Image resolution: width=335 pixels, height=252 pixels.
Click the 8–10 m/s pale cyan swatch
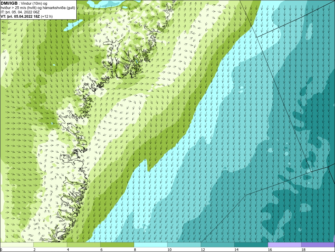[151, 245]
